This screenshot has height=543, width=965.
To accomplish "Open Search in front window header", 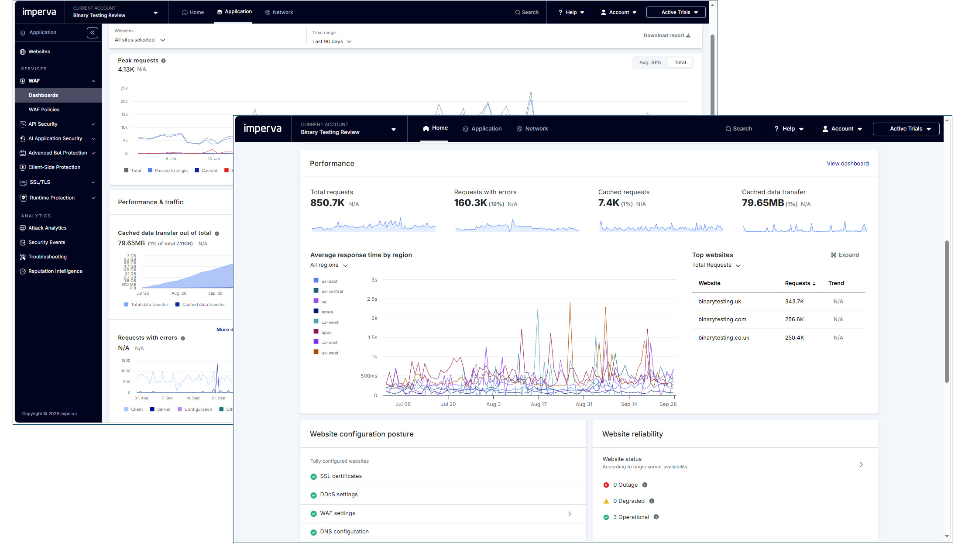I will (738, 129).
